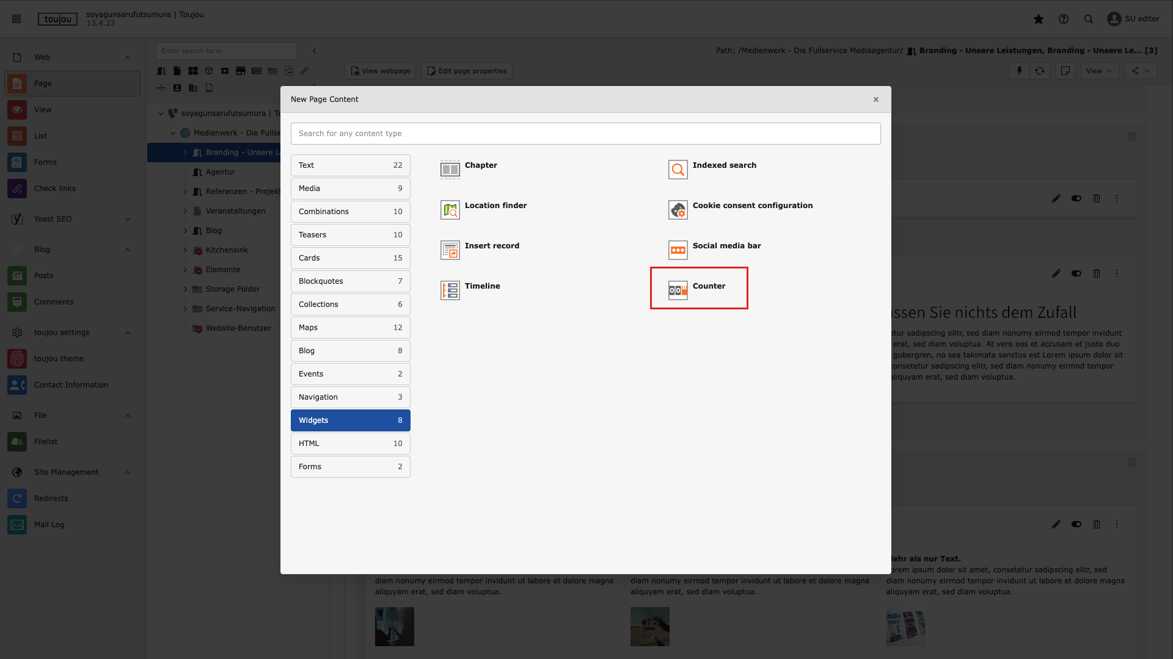Add Cookie consent configuration element

click(x=752, y=206)
